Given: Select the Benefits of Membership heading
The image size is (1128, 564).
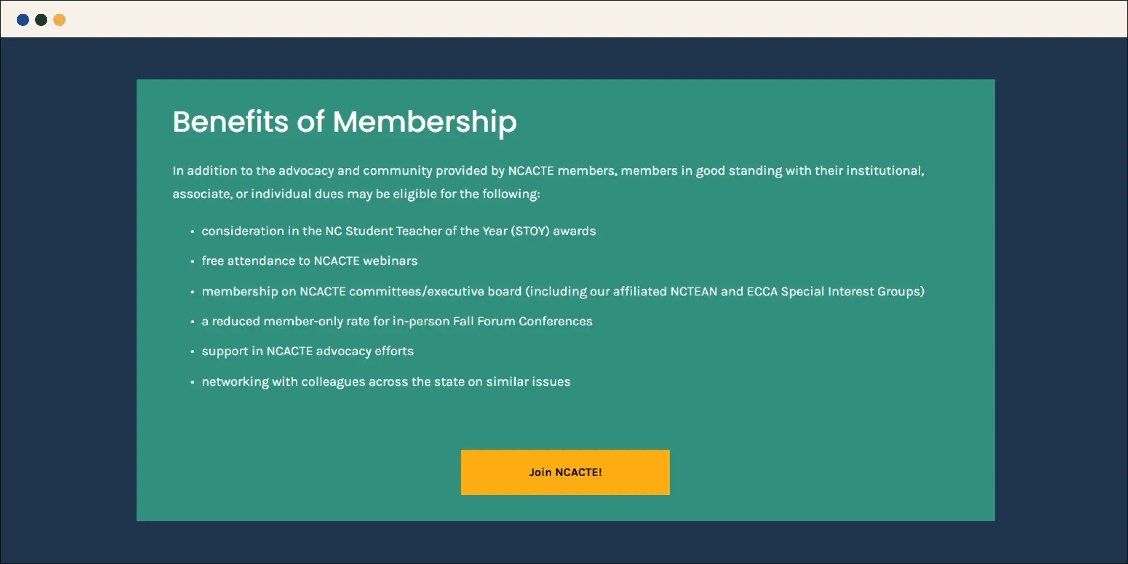Looking at the screenshot, I should pyautogui.click(x=344, y=121).
